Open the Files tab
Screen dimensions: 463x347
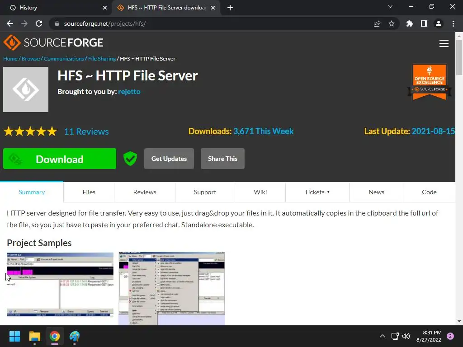point(89,192)
